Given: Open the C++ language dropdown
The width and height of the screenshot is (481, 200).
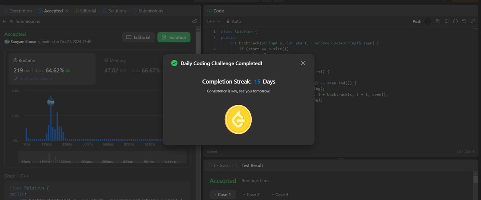Looking at the screenshot, I should (x=214, y=21).
